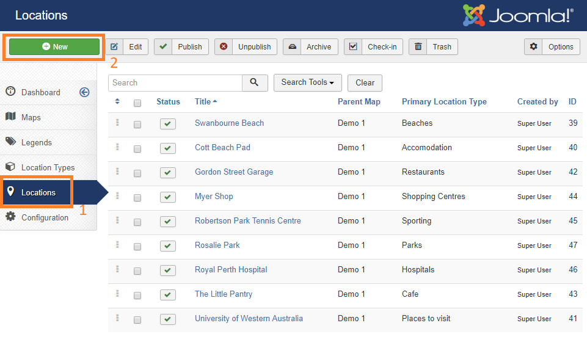Click the Check-in checkbox icon
This screenshot has width=587, height=345.
tap(353, 47)
